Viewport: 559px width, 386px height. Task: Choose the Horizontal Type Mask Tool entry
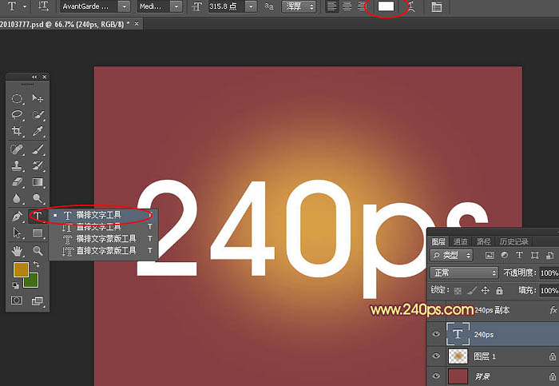(x=103, y=238)
